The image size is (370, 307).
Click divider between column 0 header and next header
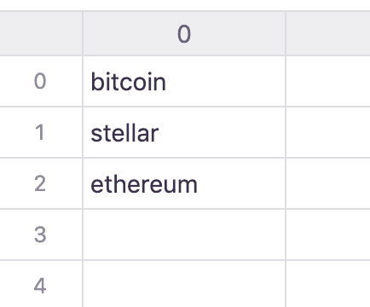(286, 33)
